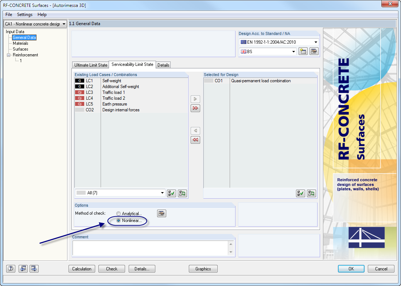
Task: Go to next module window icon
Action: pyautogui.click(x=34, y=269)
